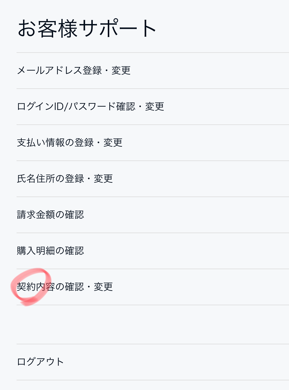The width and height of the screenshot is (289, 390).
Task: Select ログインID/パスワード確認・変更 entry
Action: [153, 107]
